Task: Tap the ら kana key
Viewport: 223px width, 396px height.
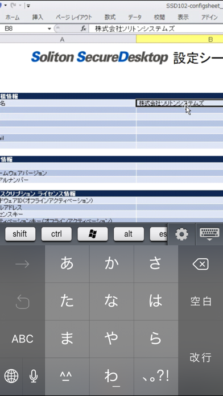Action: click(156, 339)
